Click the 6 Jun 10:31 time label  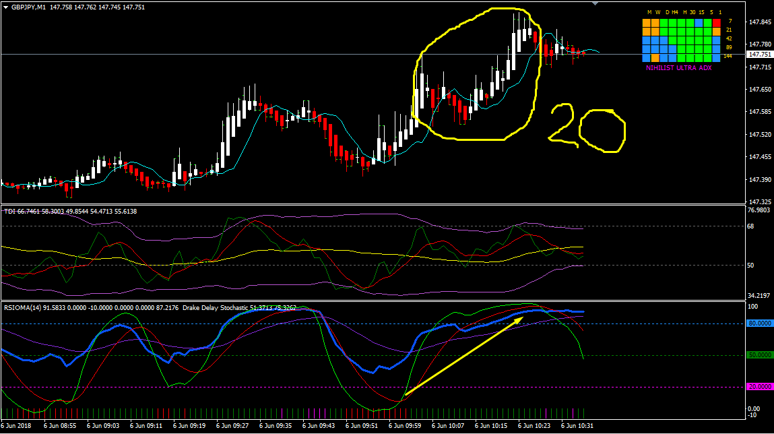tap(577, 426)
